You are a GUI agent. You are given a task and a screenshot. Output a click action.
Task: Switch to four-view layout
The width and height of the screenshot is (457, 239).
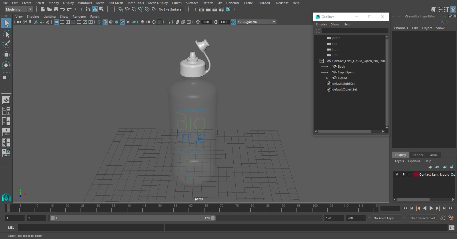pos(6,111)
